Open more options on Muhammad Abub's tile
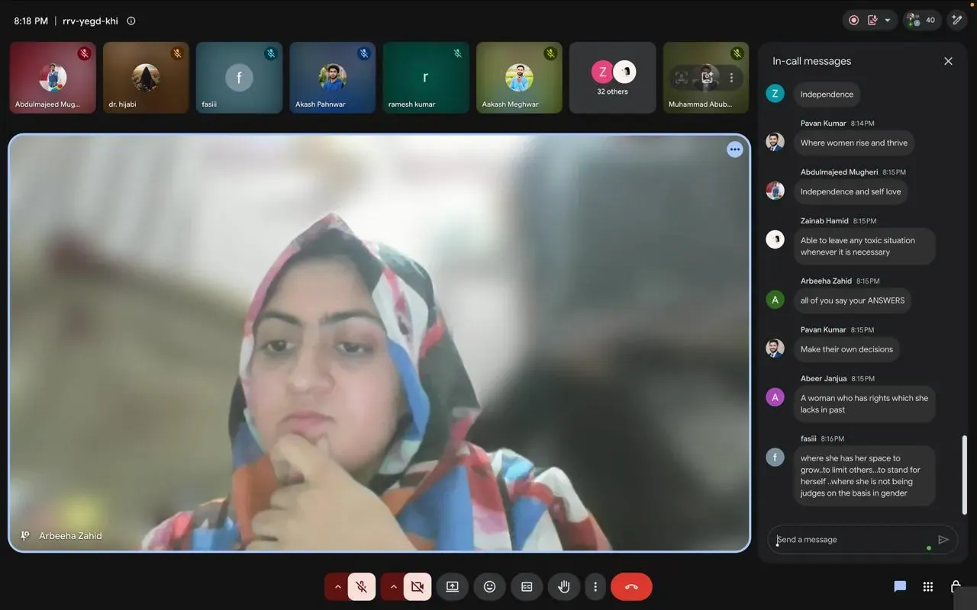Screen dimensions: 977x610 [731, 78]
